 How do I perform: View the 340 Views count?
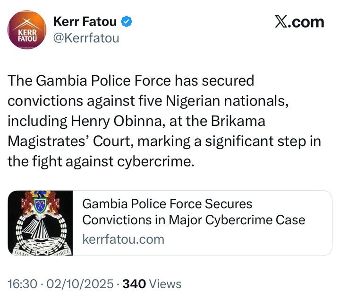(x=152, y=283)
